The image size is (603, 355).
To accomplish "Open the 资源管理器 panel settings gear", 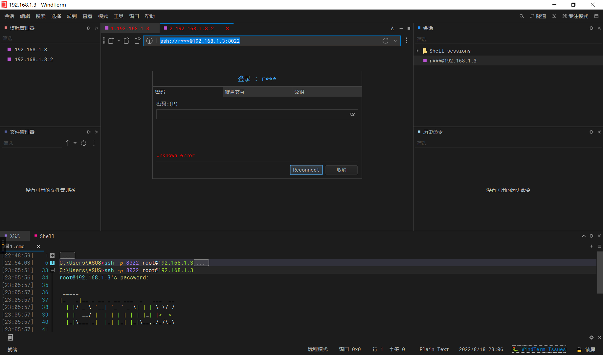I will tap(88, 28).
